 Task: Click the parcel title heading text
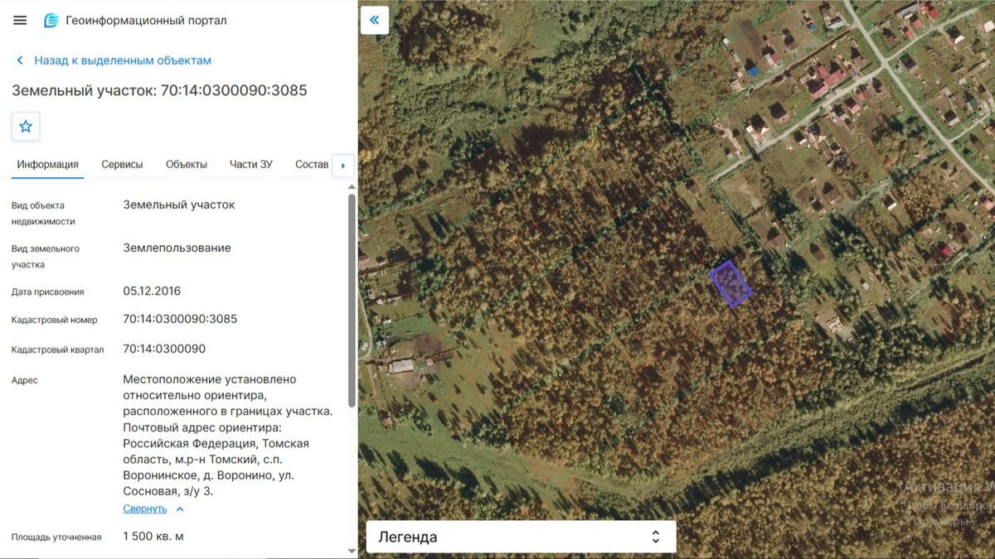coord(159,90)
